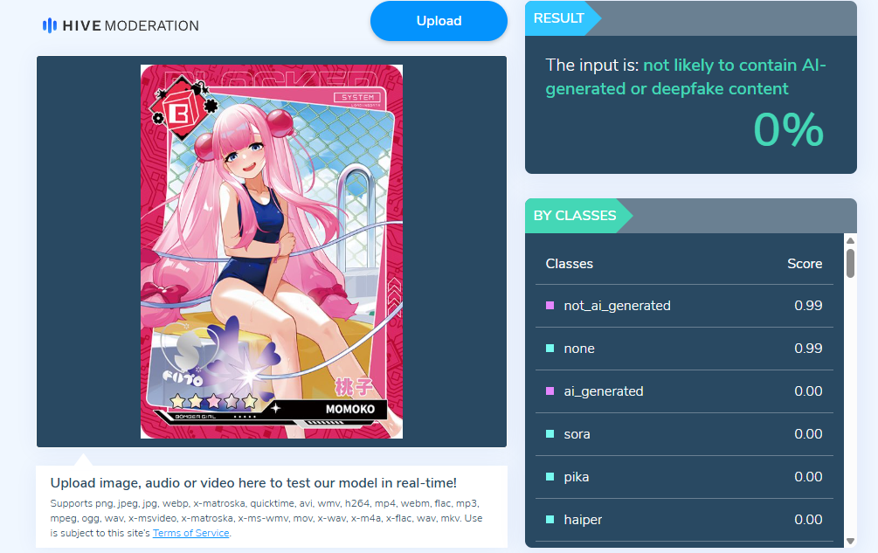This screenshot has width=878, height=553.
Task: Click the 0% result percentage
Action: coord(788,130)
